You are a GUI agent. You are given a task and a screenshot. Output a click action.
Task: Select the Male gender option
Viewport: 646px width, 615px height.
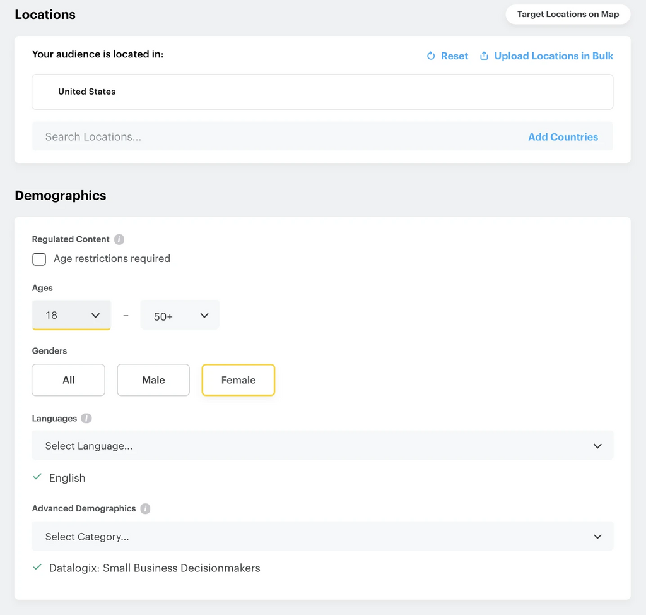pos(153,380)
